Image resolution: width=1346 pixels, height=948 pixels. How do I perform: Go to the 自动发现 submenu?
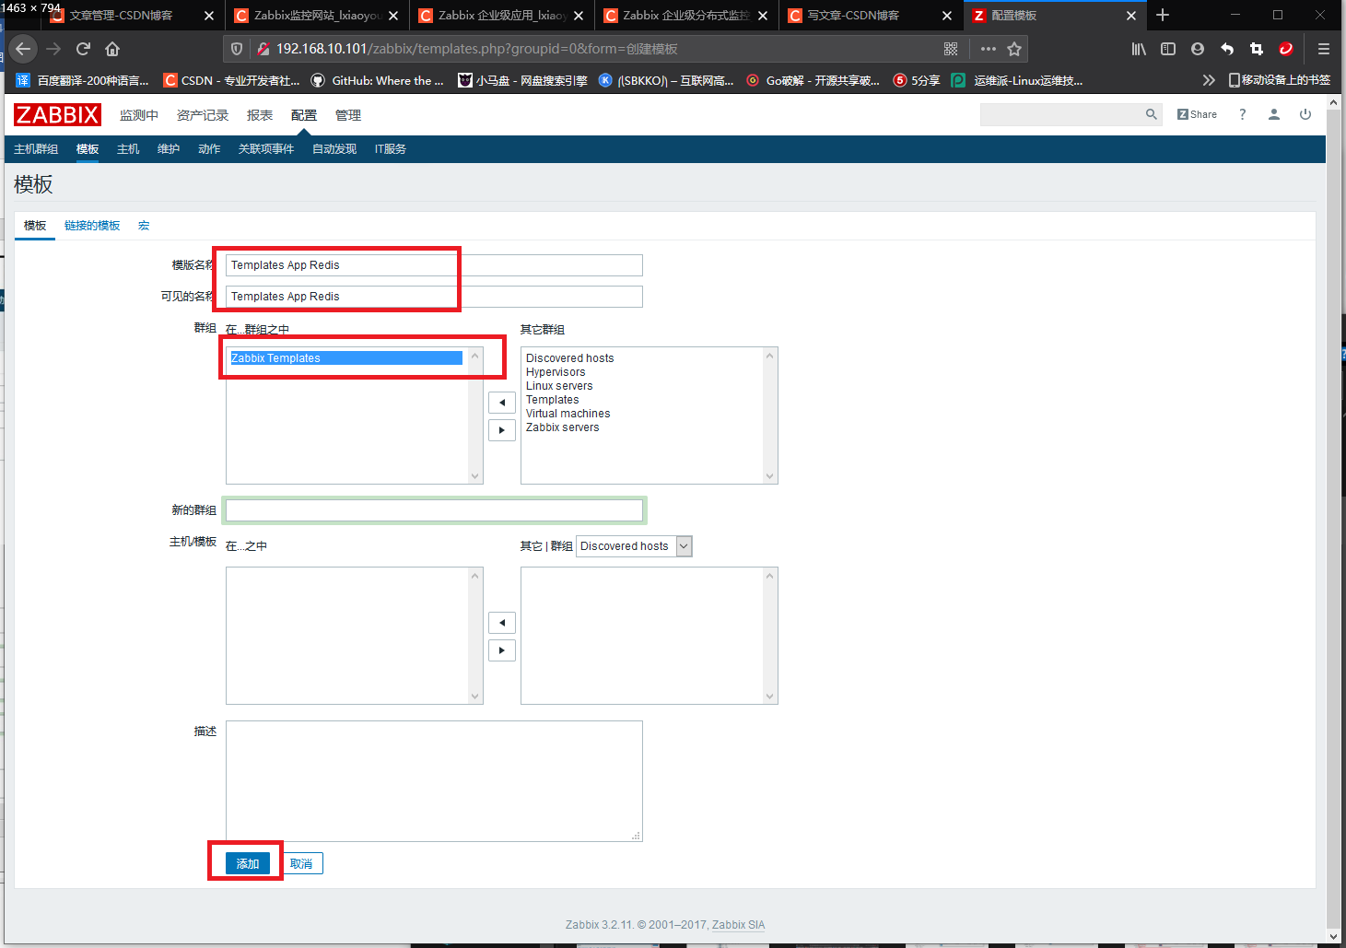pos(334,149)
